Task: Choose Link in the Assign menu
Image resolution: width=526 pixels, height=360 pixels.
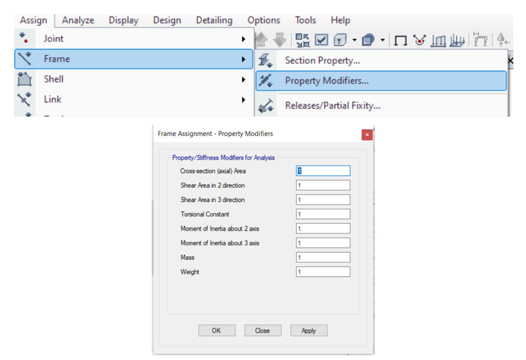Action: pos(134,99)
